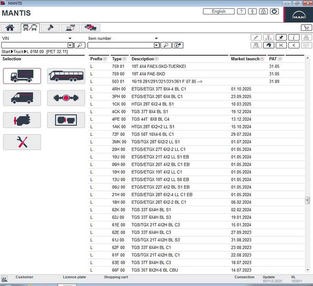The width and height of the screenshot is (313, 286).
Task: Click into the Item number field
Action: 121,45
